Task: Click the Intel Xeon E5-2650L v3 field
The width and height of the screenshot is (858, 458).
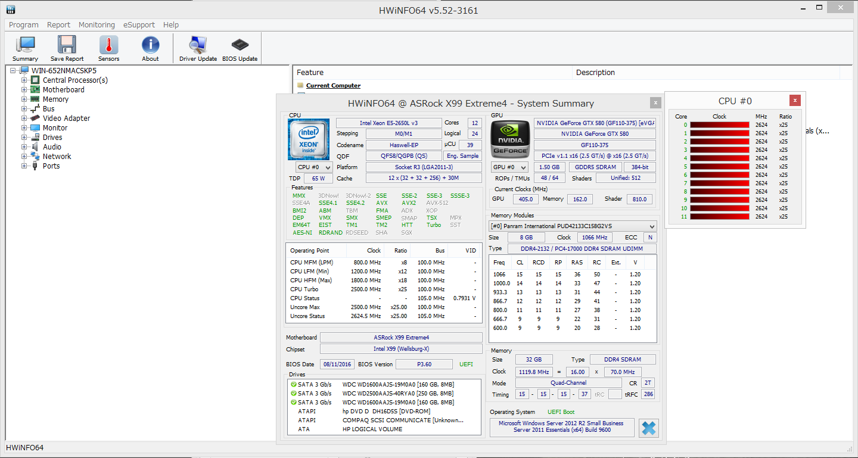Action: [x=388, y=123]
